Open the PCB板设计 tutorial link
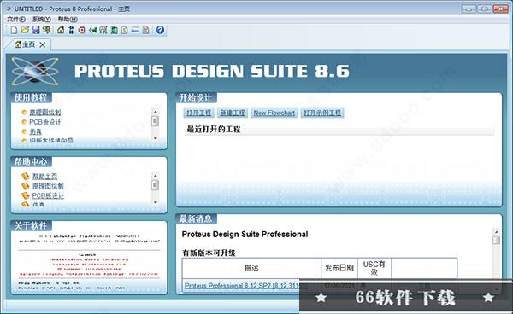The width and height of the screenshot is (513, 314). point(45,122)
